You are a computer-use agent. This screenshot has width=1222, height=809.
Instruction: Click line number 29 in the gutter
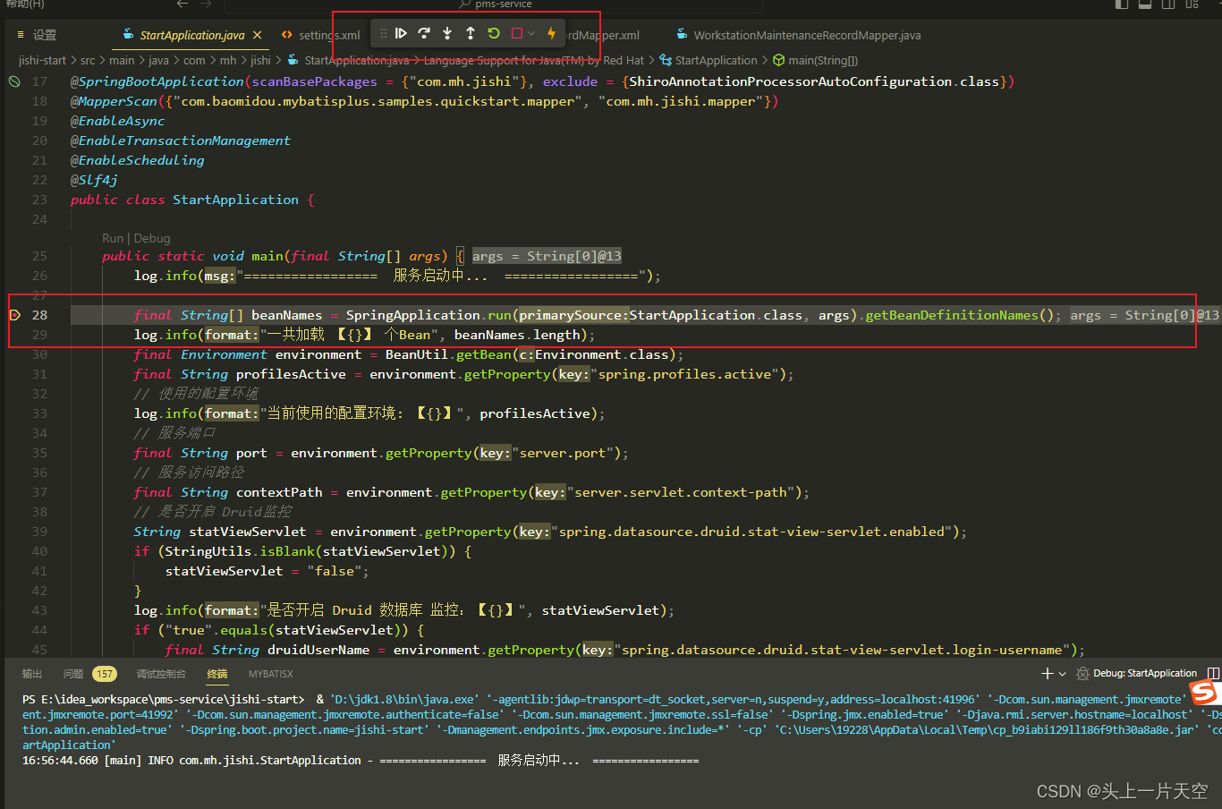click(39, 335)
